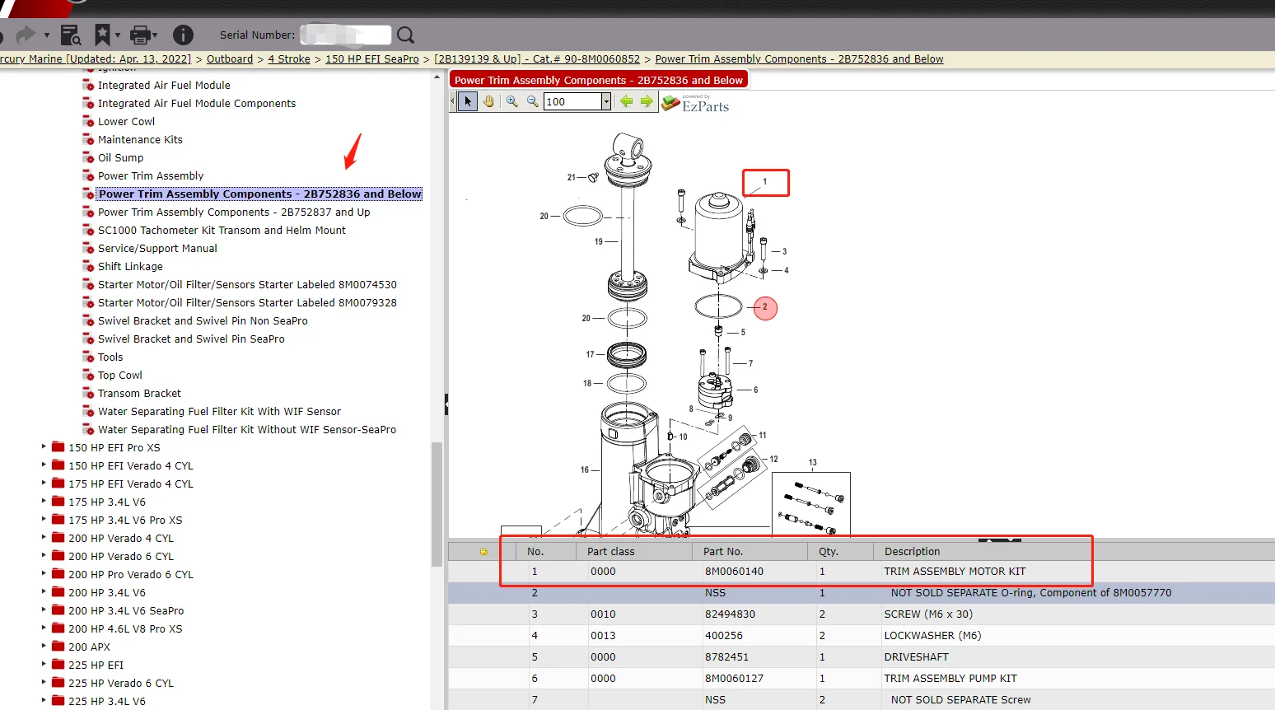Viewport: 1275px width, 710px height.
Task: Select the hand pan tool
Action: 488,101
